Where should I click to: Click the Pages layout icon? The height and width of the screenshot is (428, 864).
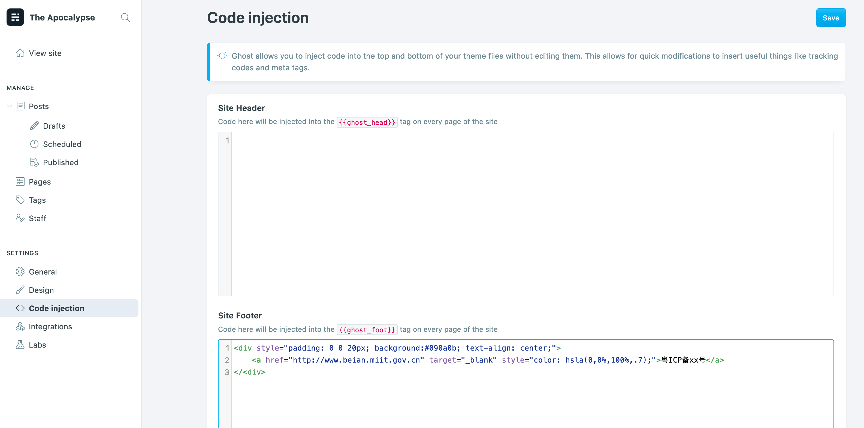tap(20, 182)
